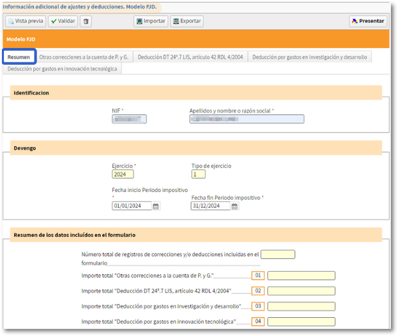
Task: Open calendar for Fecha inicio Periodo impositivo
Action: (x=156, y=206)
